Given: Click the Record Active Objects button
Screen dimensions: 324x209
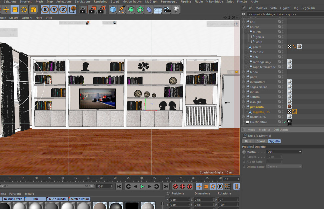Looking at the screenshot, I should pos(175,186).
